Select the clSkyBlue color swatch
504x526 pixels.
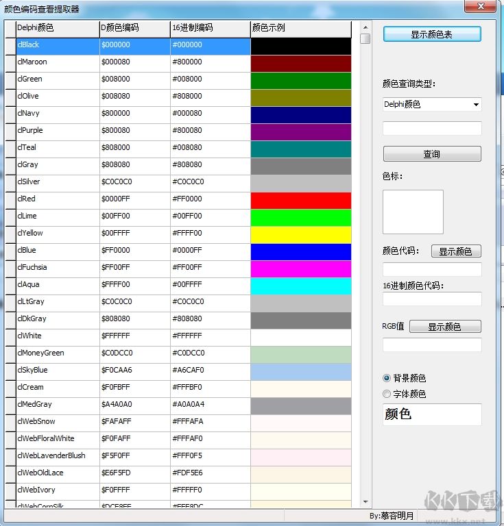tap(300, 371)
